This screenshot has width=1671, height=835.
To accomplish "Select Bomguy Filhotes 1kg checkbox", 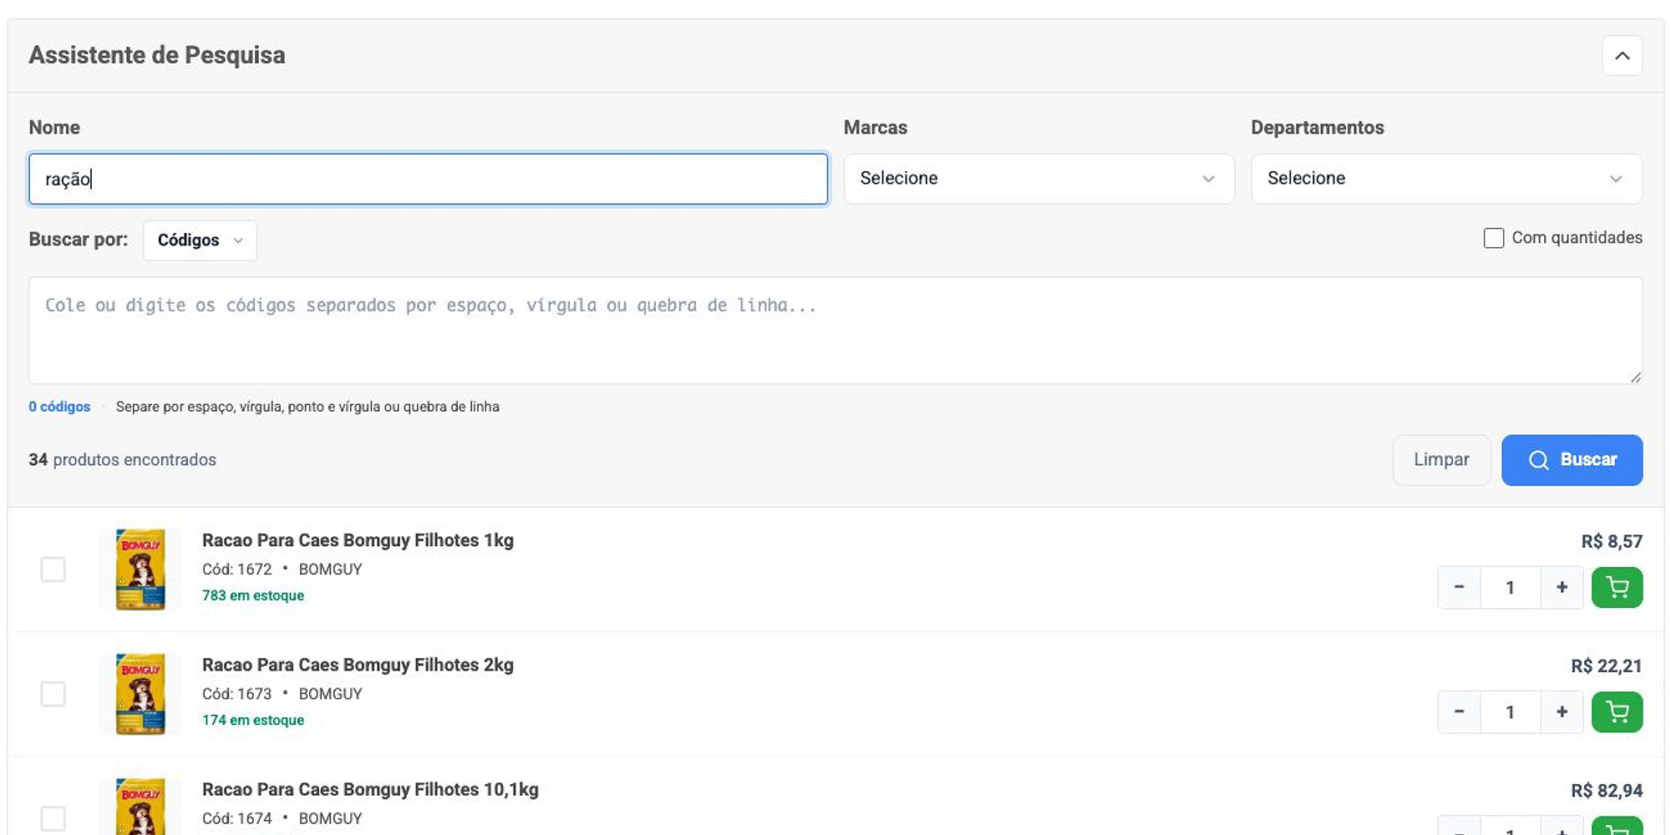I will tap(53, 569).
